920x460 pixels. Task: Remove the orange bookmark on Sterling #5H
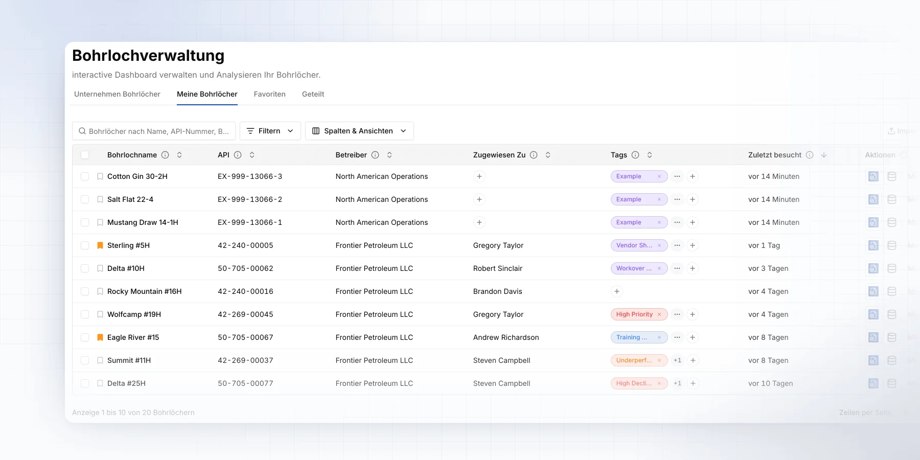(100, 245)
